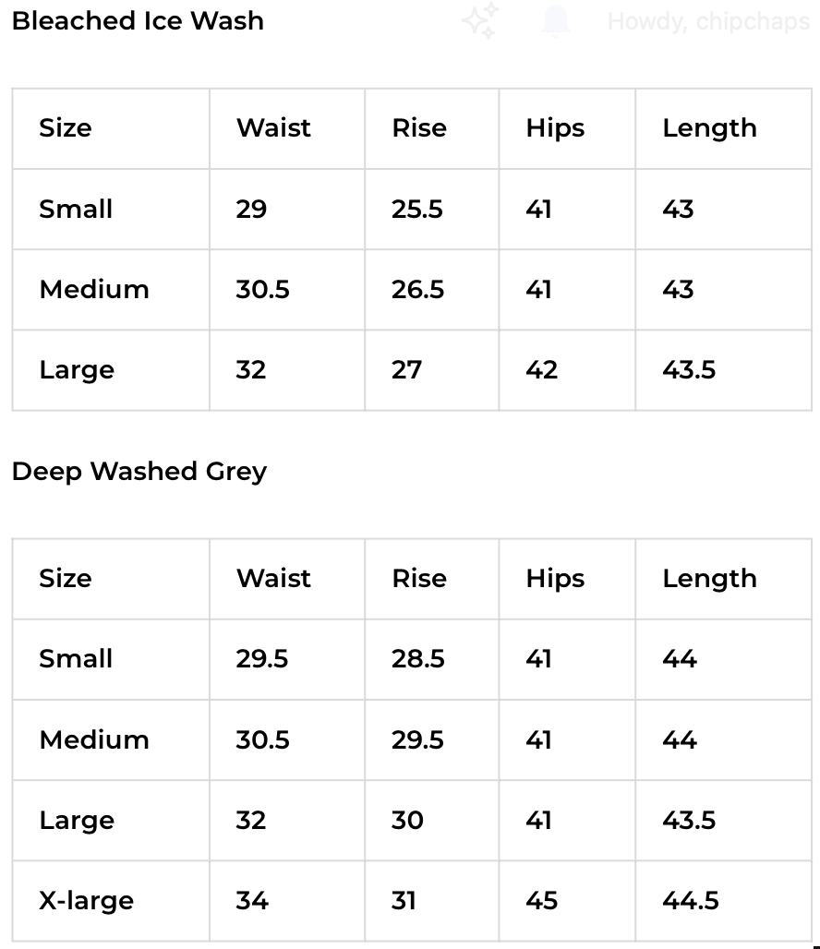Click the X-large size row label
The width and height of the screenshot is (820, 949).
point(86,901)
